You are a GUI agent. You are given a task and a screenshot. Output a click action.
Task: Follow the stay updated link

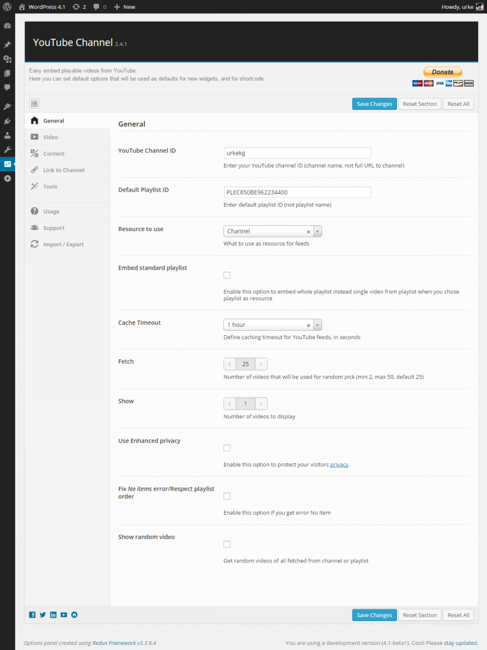(x=460, y=643)
